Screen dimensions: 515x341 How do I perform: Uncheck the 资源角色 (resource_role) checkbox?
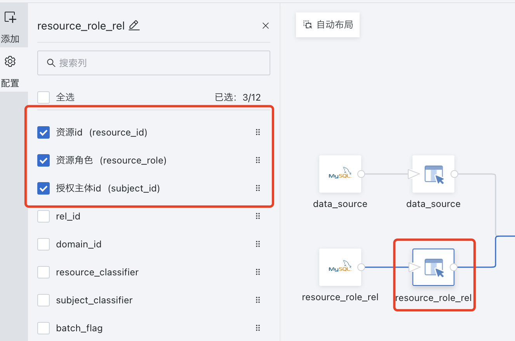[43, 160]
